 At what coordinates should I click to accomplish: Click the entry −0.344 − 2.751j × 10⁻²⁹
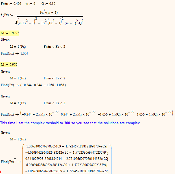(x=40, y=114)
